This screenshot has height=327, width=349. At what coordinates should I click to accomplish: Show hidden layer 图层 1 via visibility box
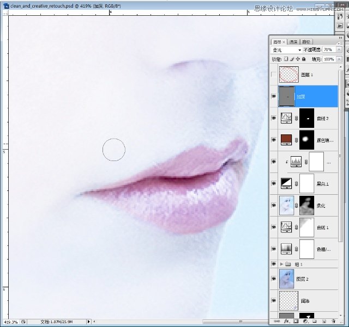click(x=274, y=75)
